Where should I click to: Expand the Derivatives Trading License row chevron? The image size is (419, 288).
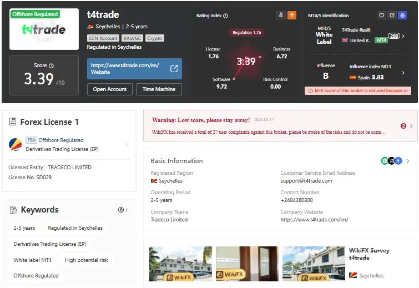click(127, 145)
